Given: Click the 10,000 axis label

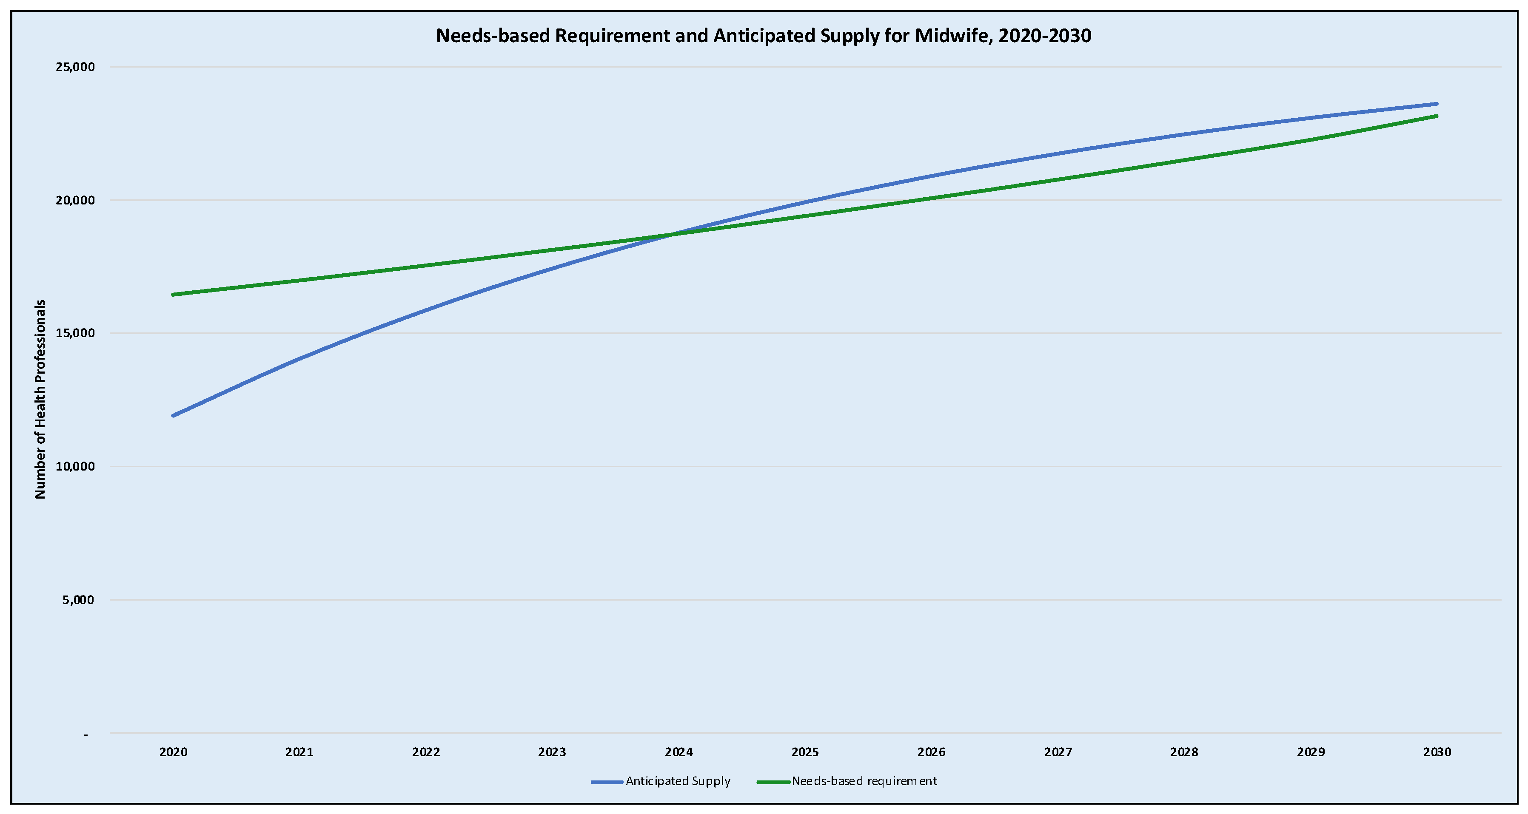Looking at the screenshot, I should pyautogui.click(x=75, y=467).
